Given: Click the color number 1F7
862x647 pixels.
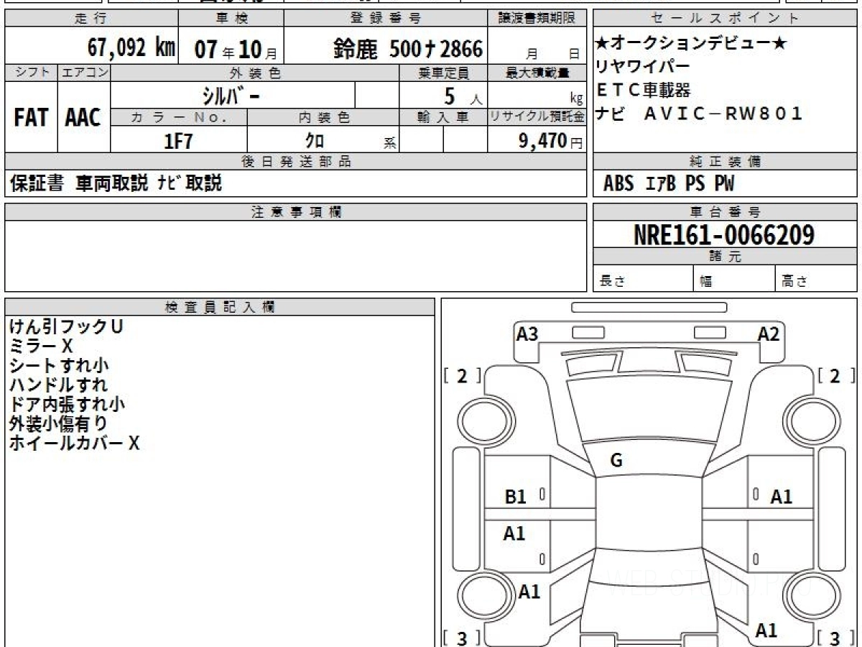Looking at the screenshot, I should click(179, 141).
